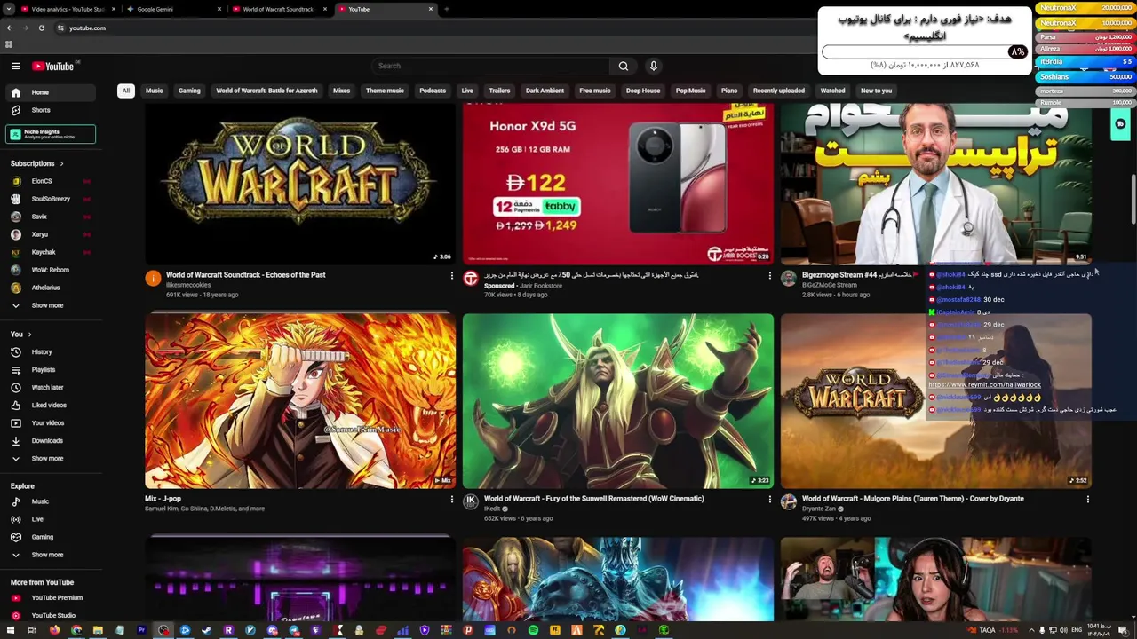Screen dimensions: 1137x639
Task: Open the You section chevron
Action: tap(29, 335)
